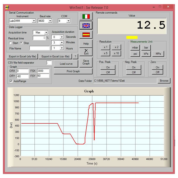Click the Load curve button
The height and width of the screenshot is (178, 178).
coord(66,64)
